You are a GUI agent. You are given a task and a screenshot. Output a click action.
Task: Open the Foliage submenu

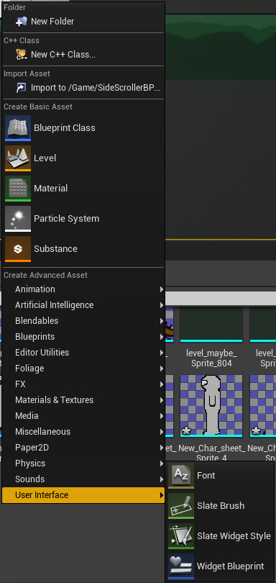click(x=83, y=369)
